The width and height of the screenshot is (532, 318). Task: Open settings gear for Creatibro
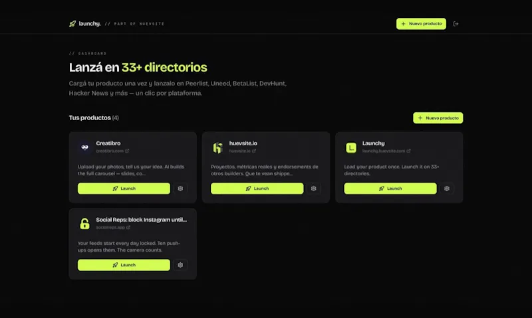(x=180, y=189)
